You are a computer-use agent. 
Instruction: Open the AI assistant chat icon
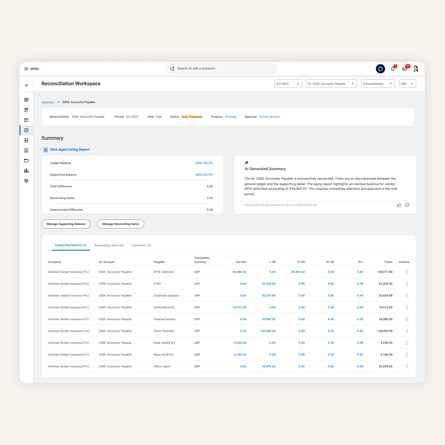pos(380,68)
